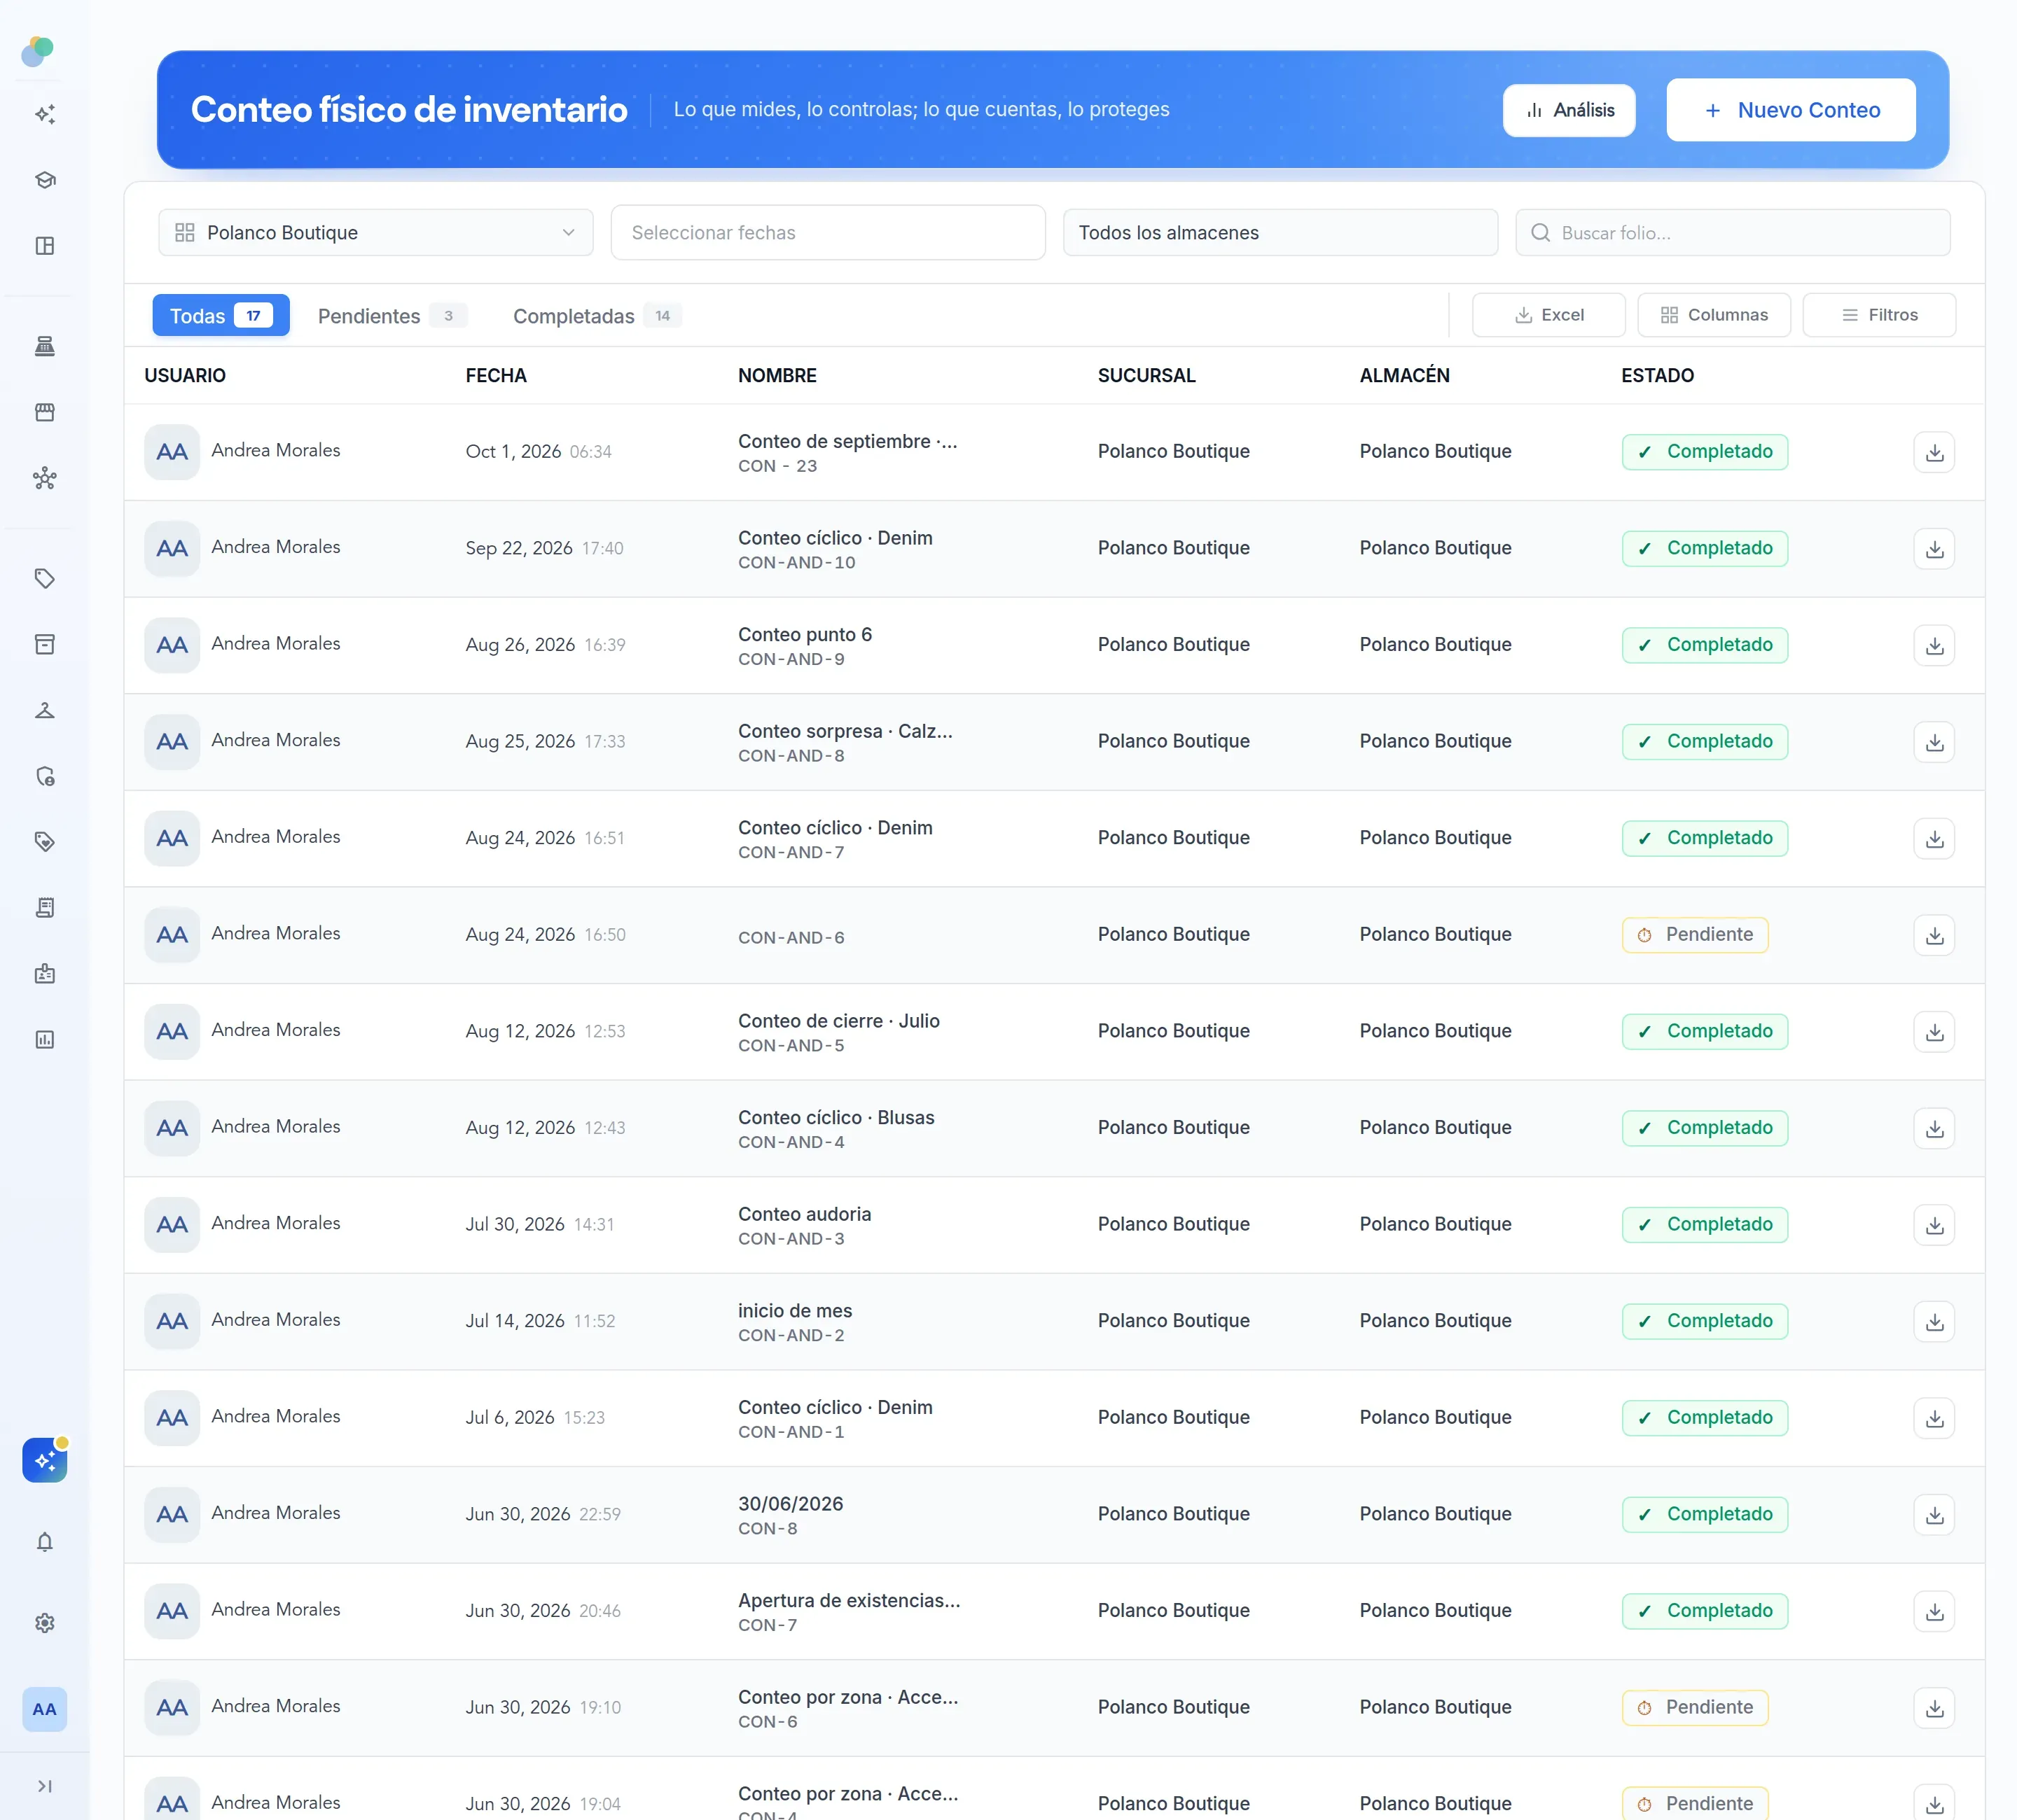
Task: Open the archive box sidebar icon
Action: point(44,644)
